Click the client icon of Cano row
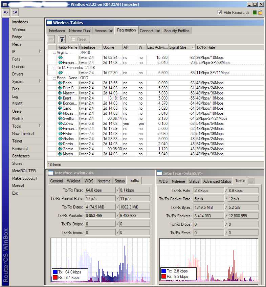Viewport: 266px width, 287px height. [x=60, y=108]
